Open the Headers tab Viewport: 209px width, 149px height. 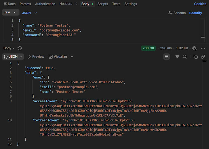[68, 4]
